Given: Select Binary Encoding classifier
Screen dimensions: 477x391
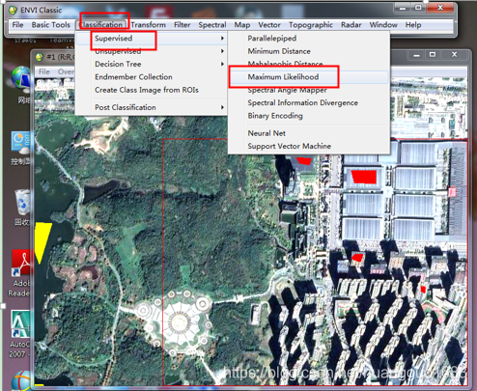Looking at the screenshot, I should click(x=309, y=116).
